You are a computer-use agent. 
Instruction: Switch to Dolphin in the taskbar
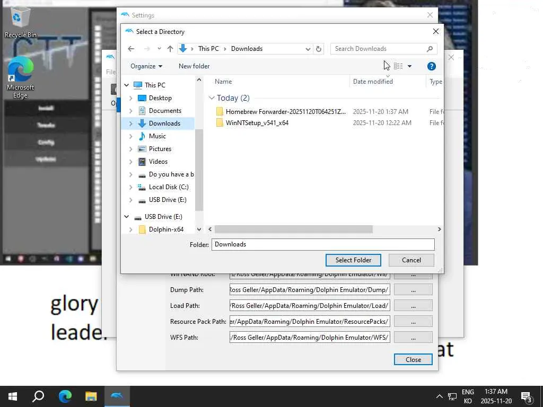(x=117, y=396)
